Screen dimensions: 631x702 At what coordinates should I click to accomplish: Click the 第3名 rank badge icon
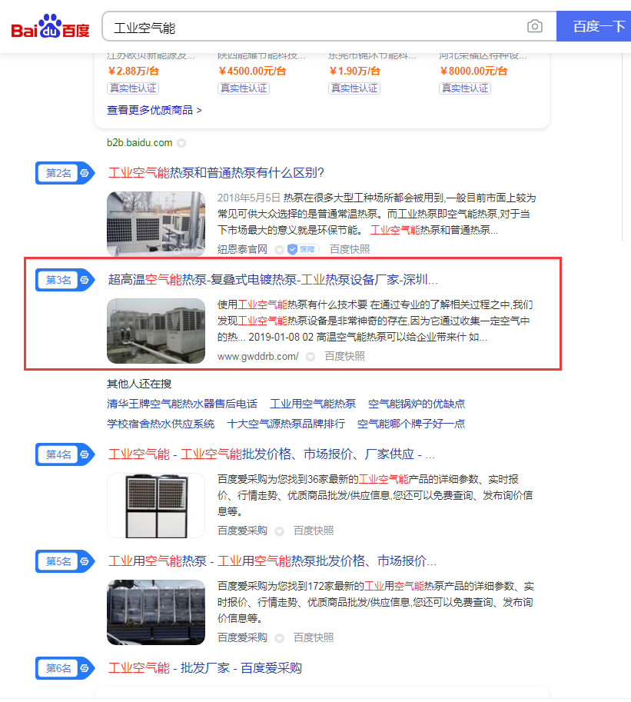[65, 280]
